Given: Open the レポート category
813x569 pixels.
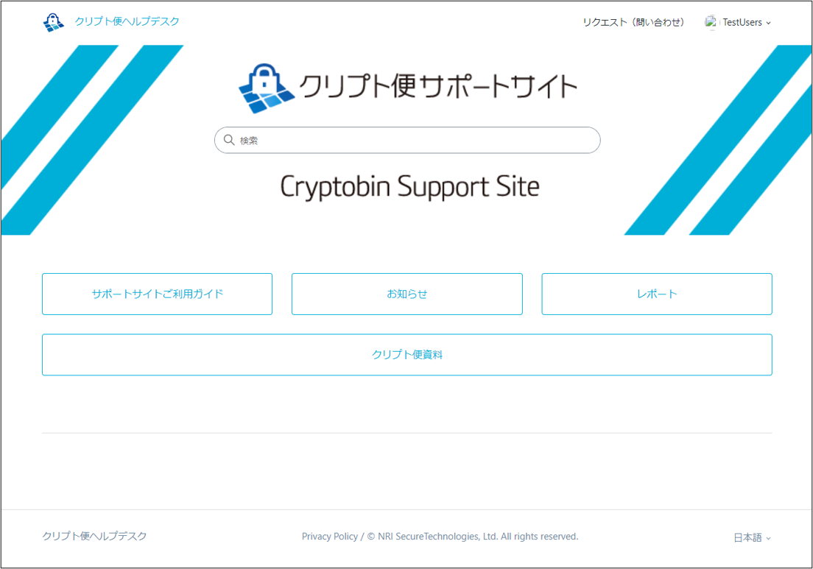Looking at the screenshot, I should pos(657,294).
